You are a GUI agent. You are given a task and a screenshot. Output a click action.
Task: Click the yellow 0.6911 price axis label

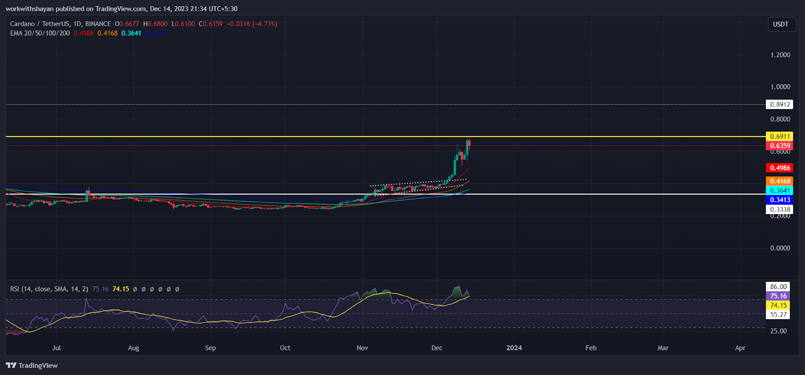pos(780,136)
